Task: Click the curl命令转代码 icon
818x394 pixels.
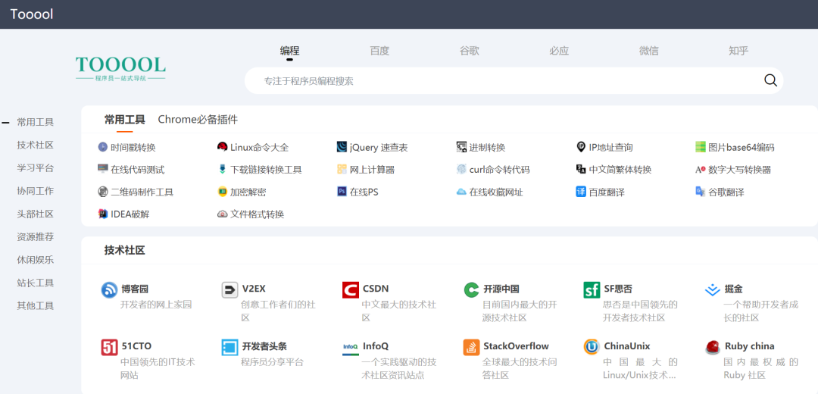Action: (461, 169)
